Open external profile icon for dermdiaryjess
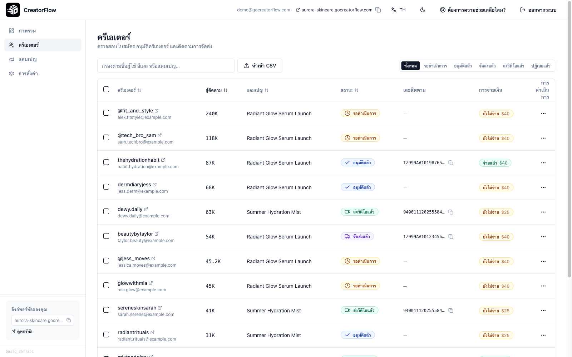Viewport: 572px width, 357px height. 155,185
